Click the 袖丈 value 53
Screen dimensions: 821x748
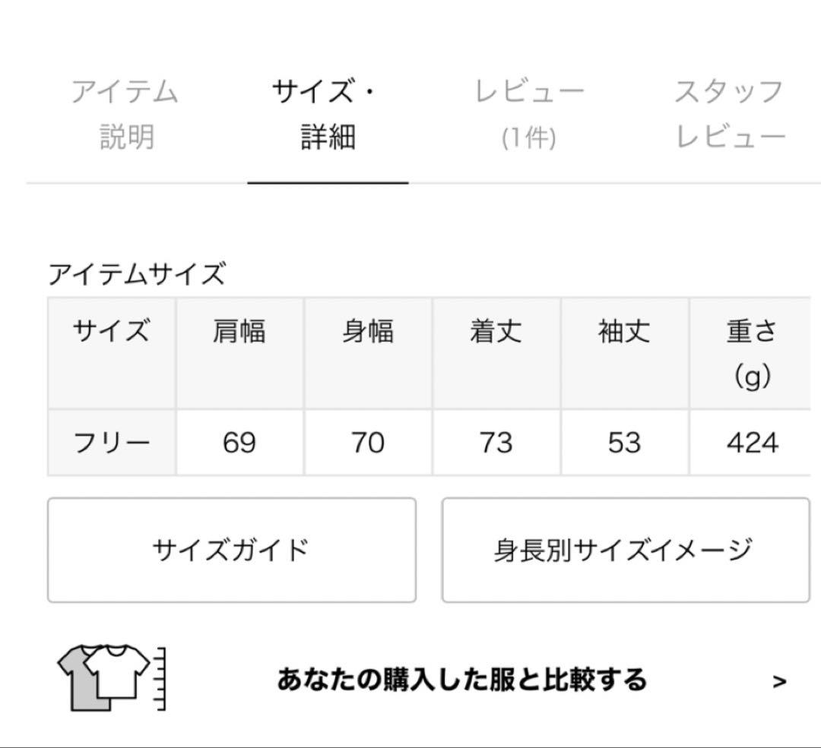625,442
